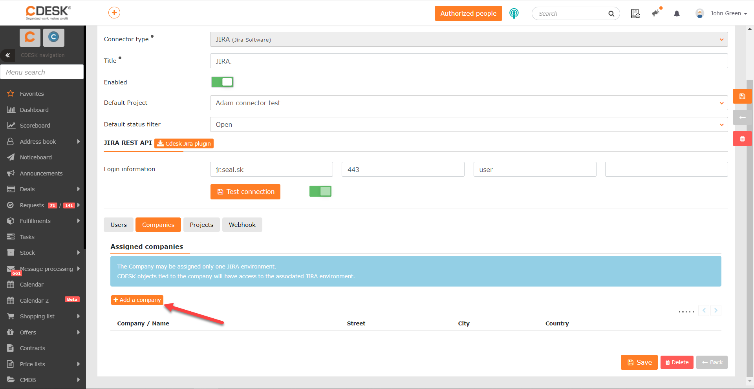The width and height of the screenshot is (754, 389).
Task: Click the bottom Delete button
Action: [677, 362]
